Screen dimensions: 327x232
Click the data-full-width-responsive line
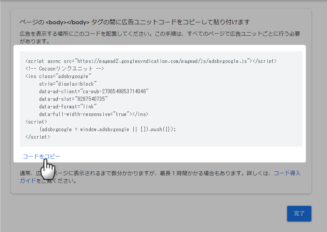pyautogui.click(x=94, y=114)
